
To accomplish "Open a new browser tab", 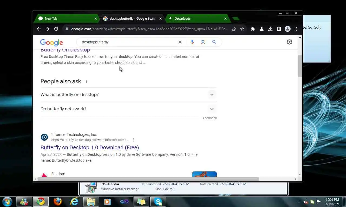I will pos(236,19).
